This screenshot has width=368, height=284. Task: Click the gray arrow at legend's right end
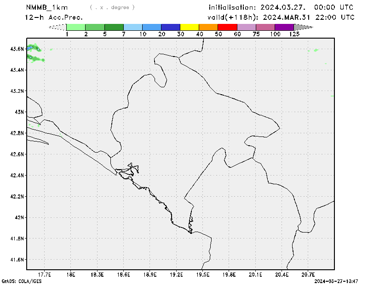pos(304,27)
